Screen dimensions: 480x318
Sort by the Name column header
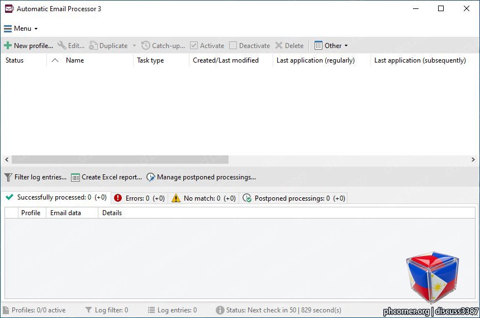[x=90, y=60]
